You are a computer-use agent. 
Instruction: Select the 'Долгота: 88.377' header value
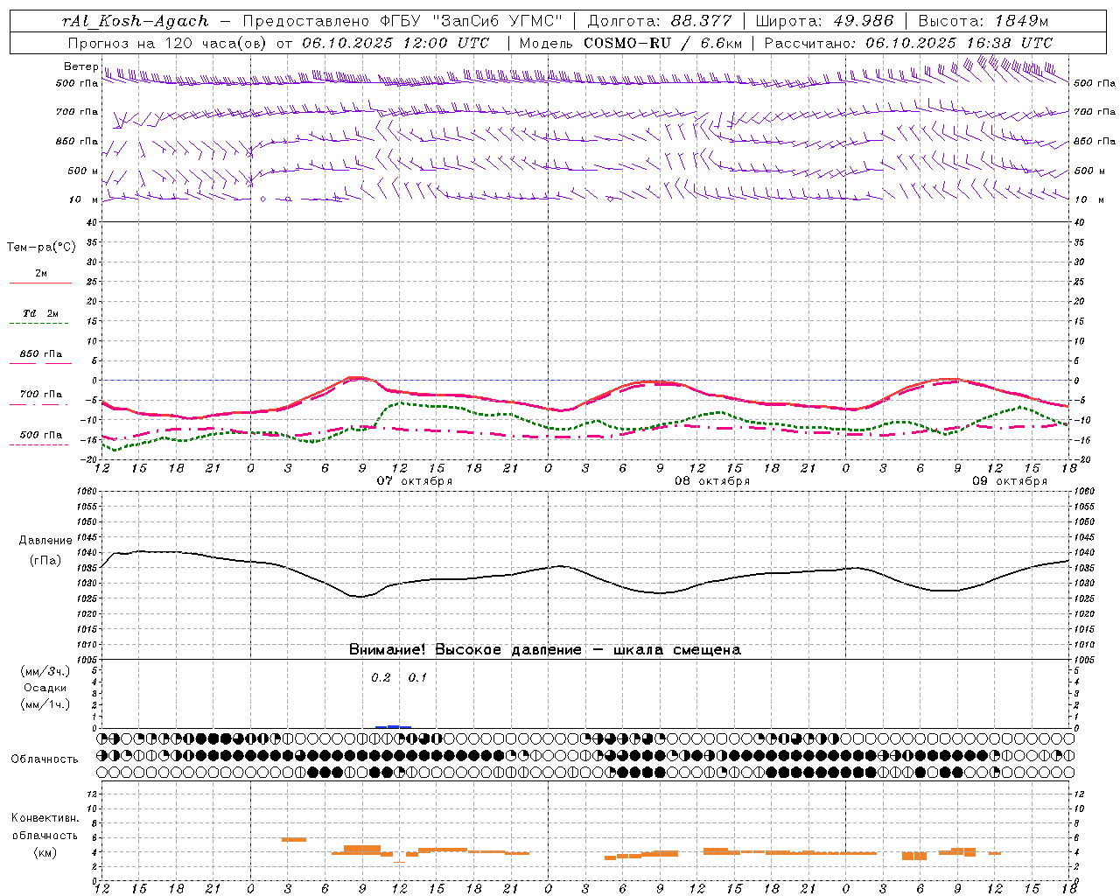click(658, 21)
